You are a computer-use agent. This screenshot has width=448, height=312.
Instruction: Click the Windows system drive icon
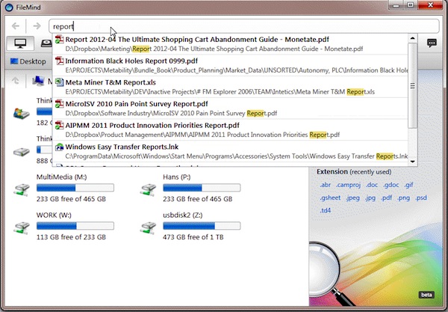22,113
